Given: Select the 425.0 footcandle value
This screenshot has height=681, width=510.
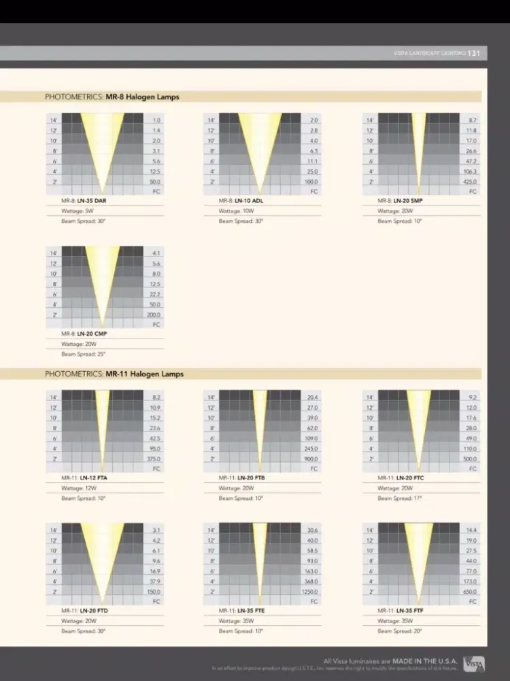Looking at the screenshot, I should (470, 182).
